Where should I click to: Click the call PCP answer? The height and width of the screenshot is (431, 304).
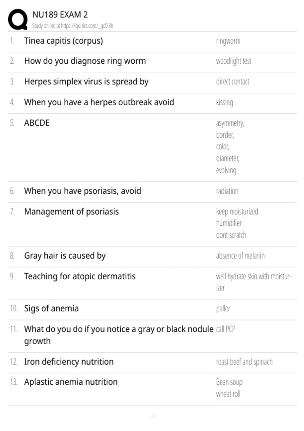(226, 329)
